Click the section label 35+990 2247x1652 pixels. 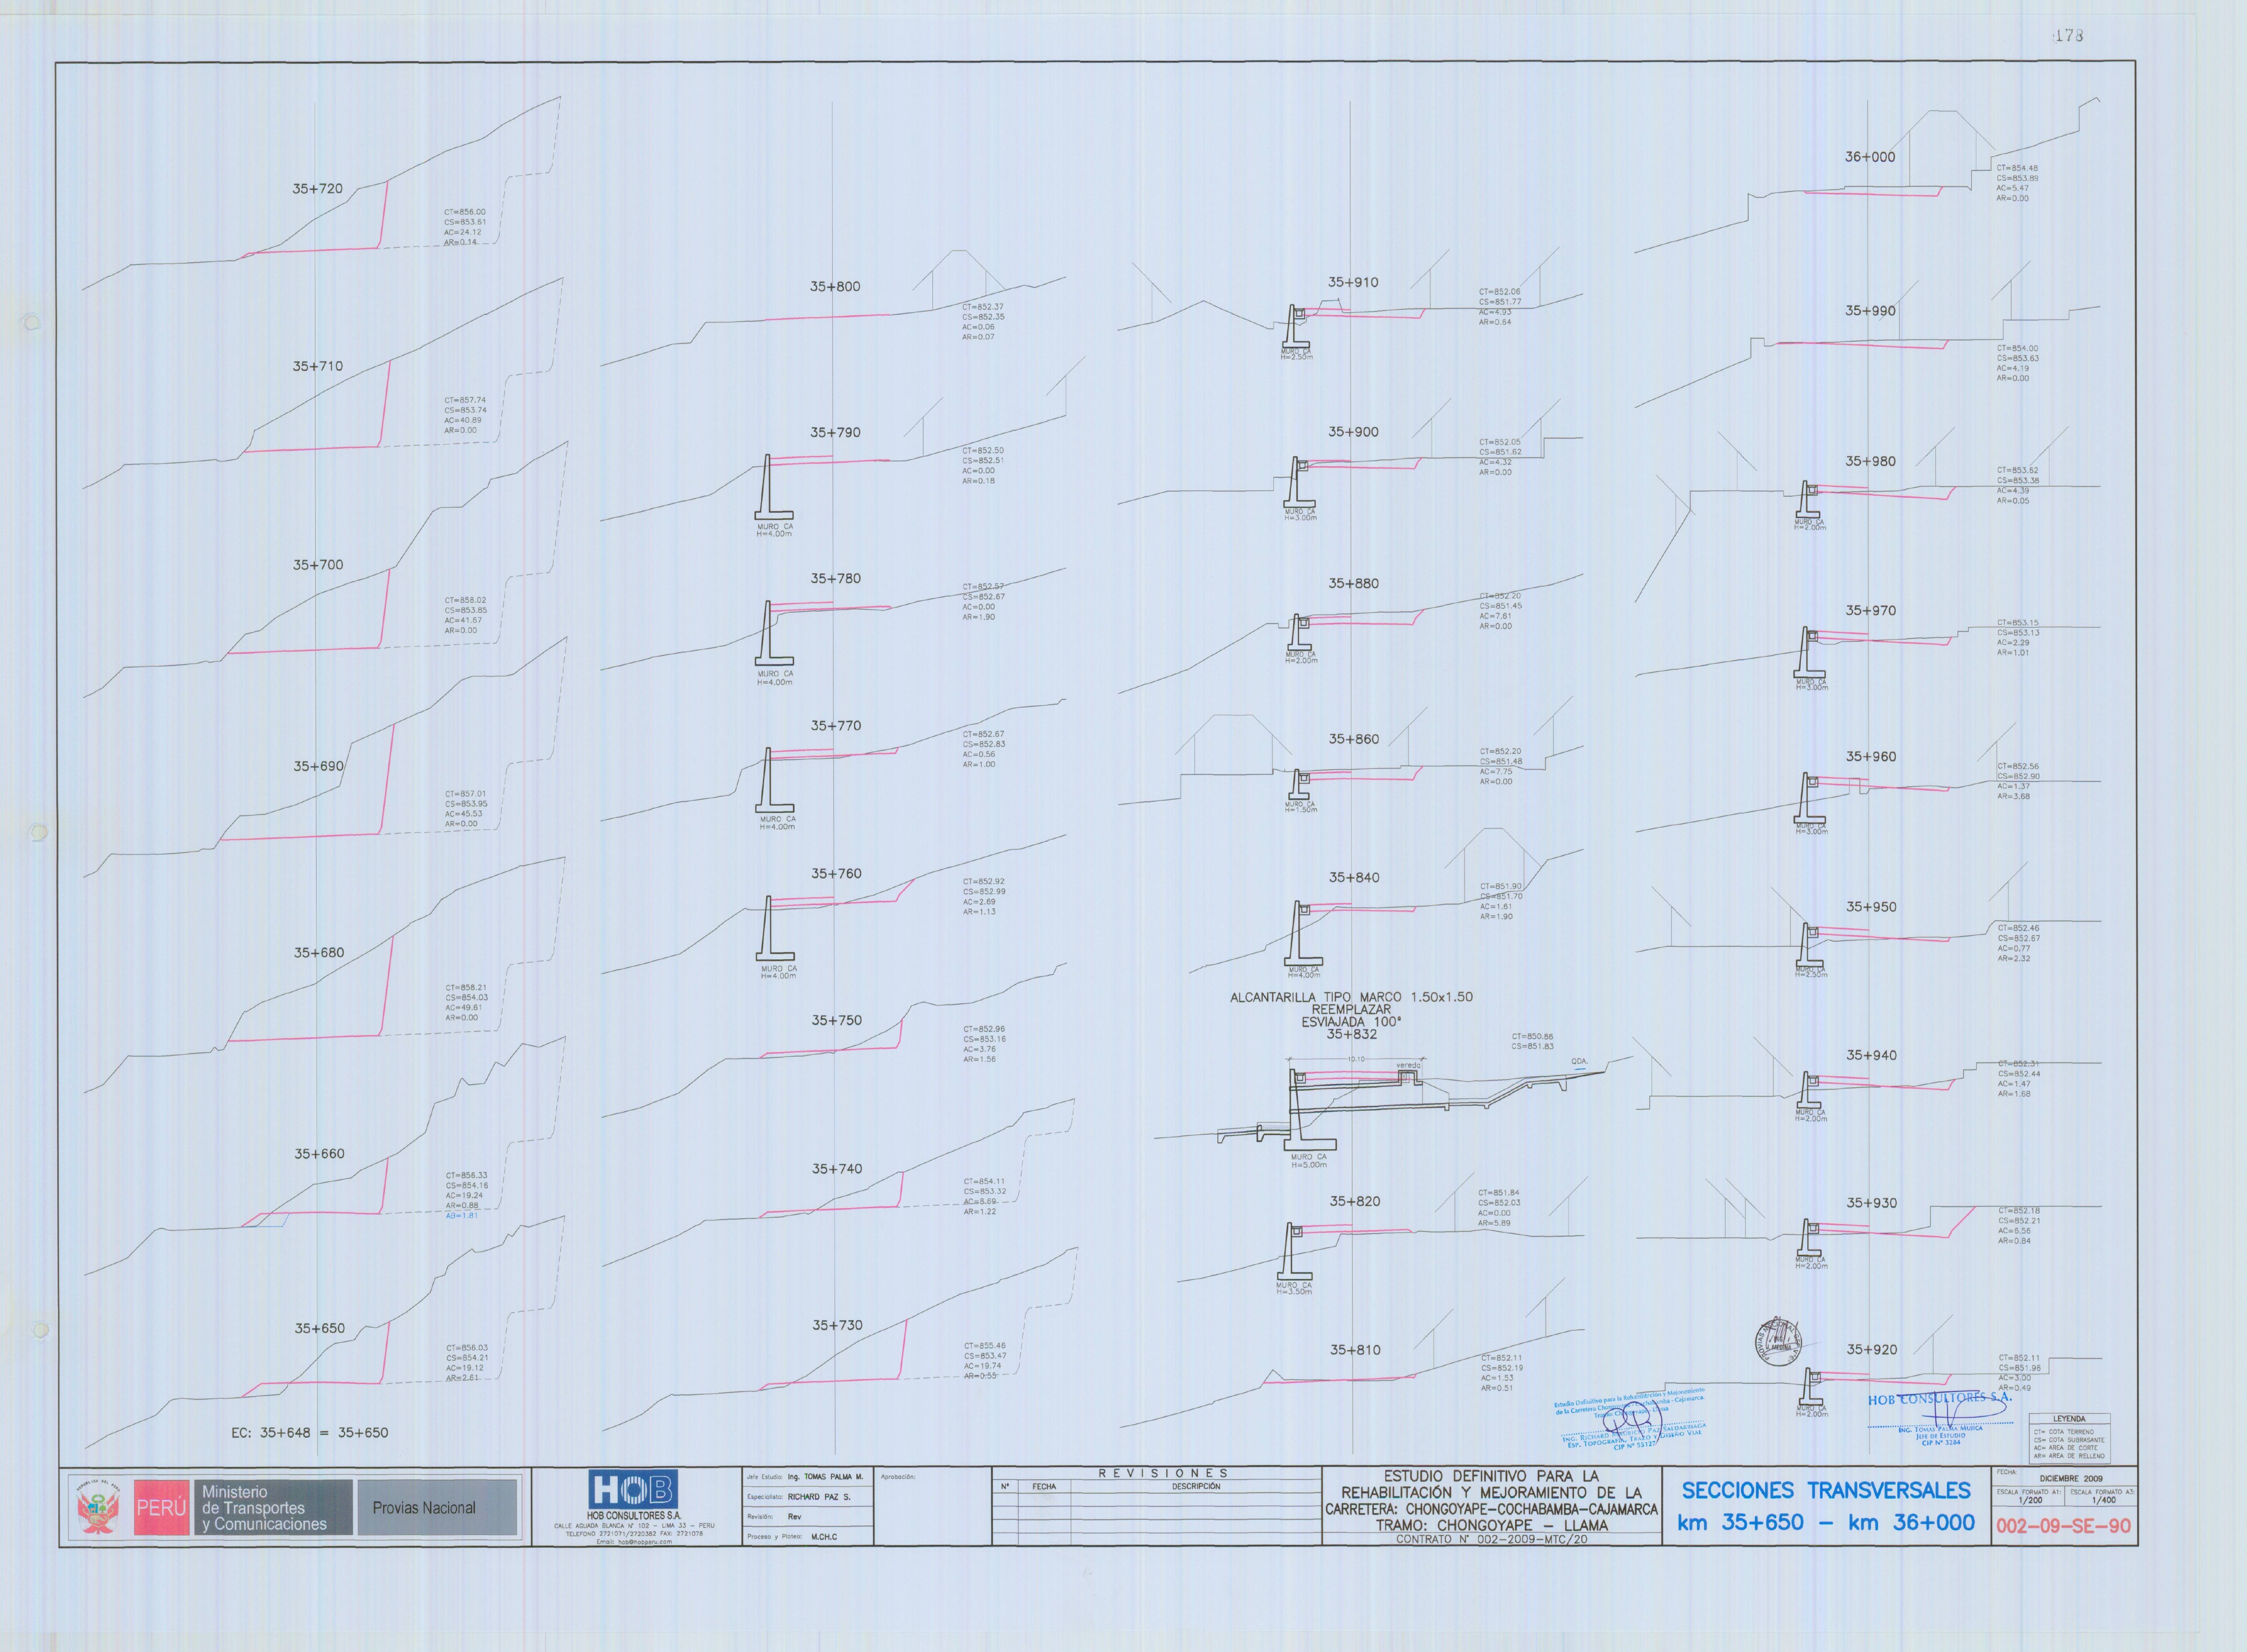pyautogui.click(x=1870, y=311)
